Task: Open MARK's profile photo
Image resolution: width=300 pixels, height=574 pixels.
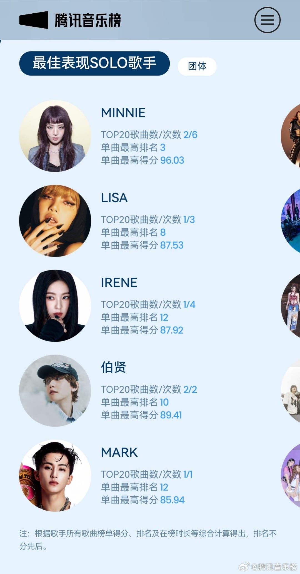Action: click(55, 476)
